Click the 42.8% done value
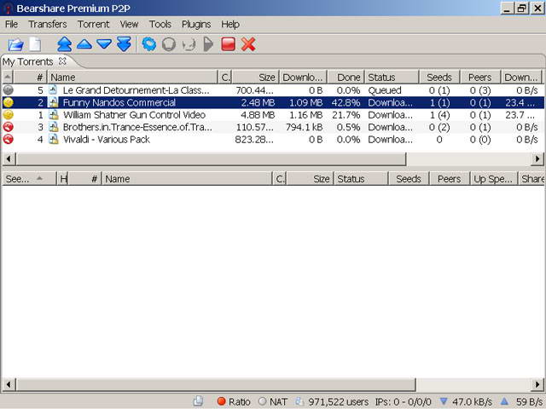 [346, 102]
